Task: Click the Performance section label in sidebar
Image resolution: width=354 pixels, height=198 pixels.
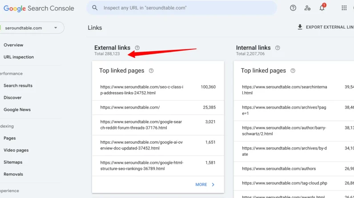Action: pos(11,73)
